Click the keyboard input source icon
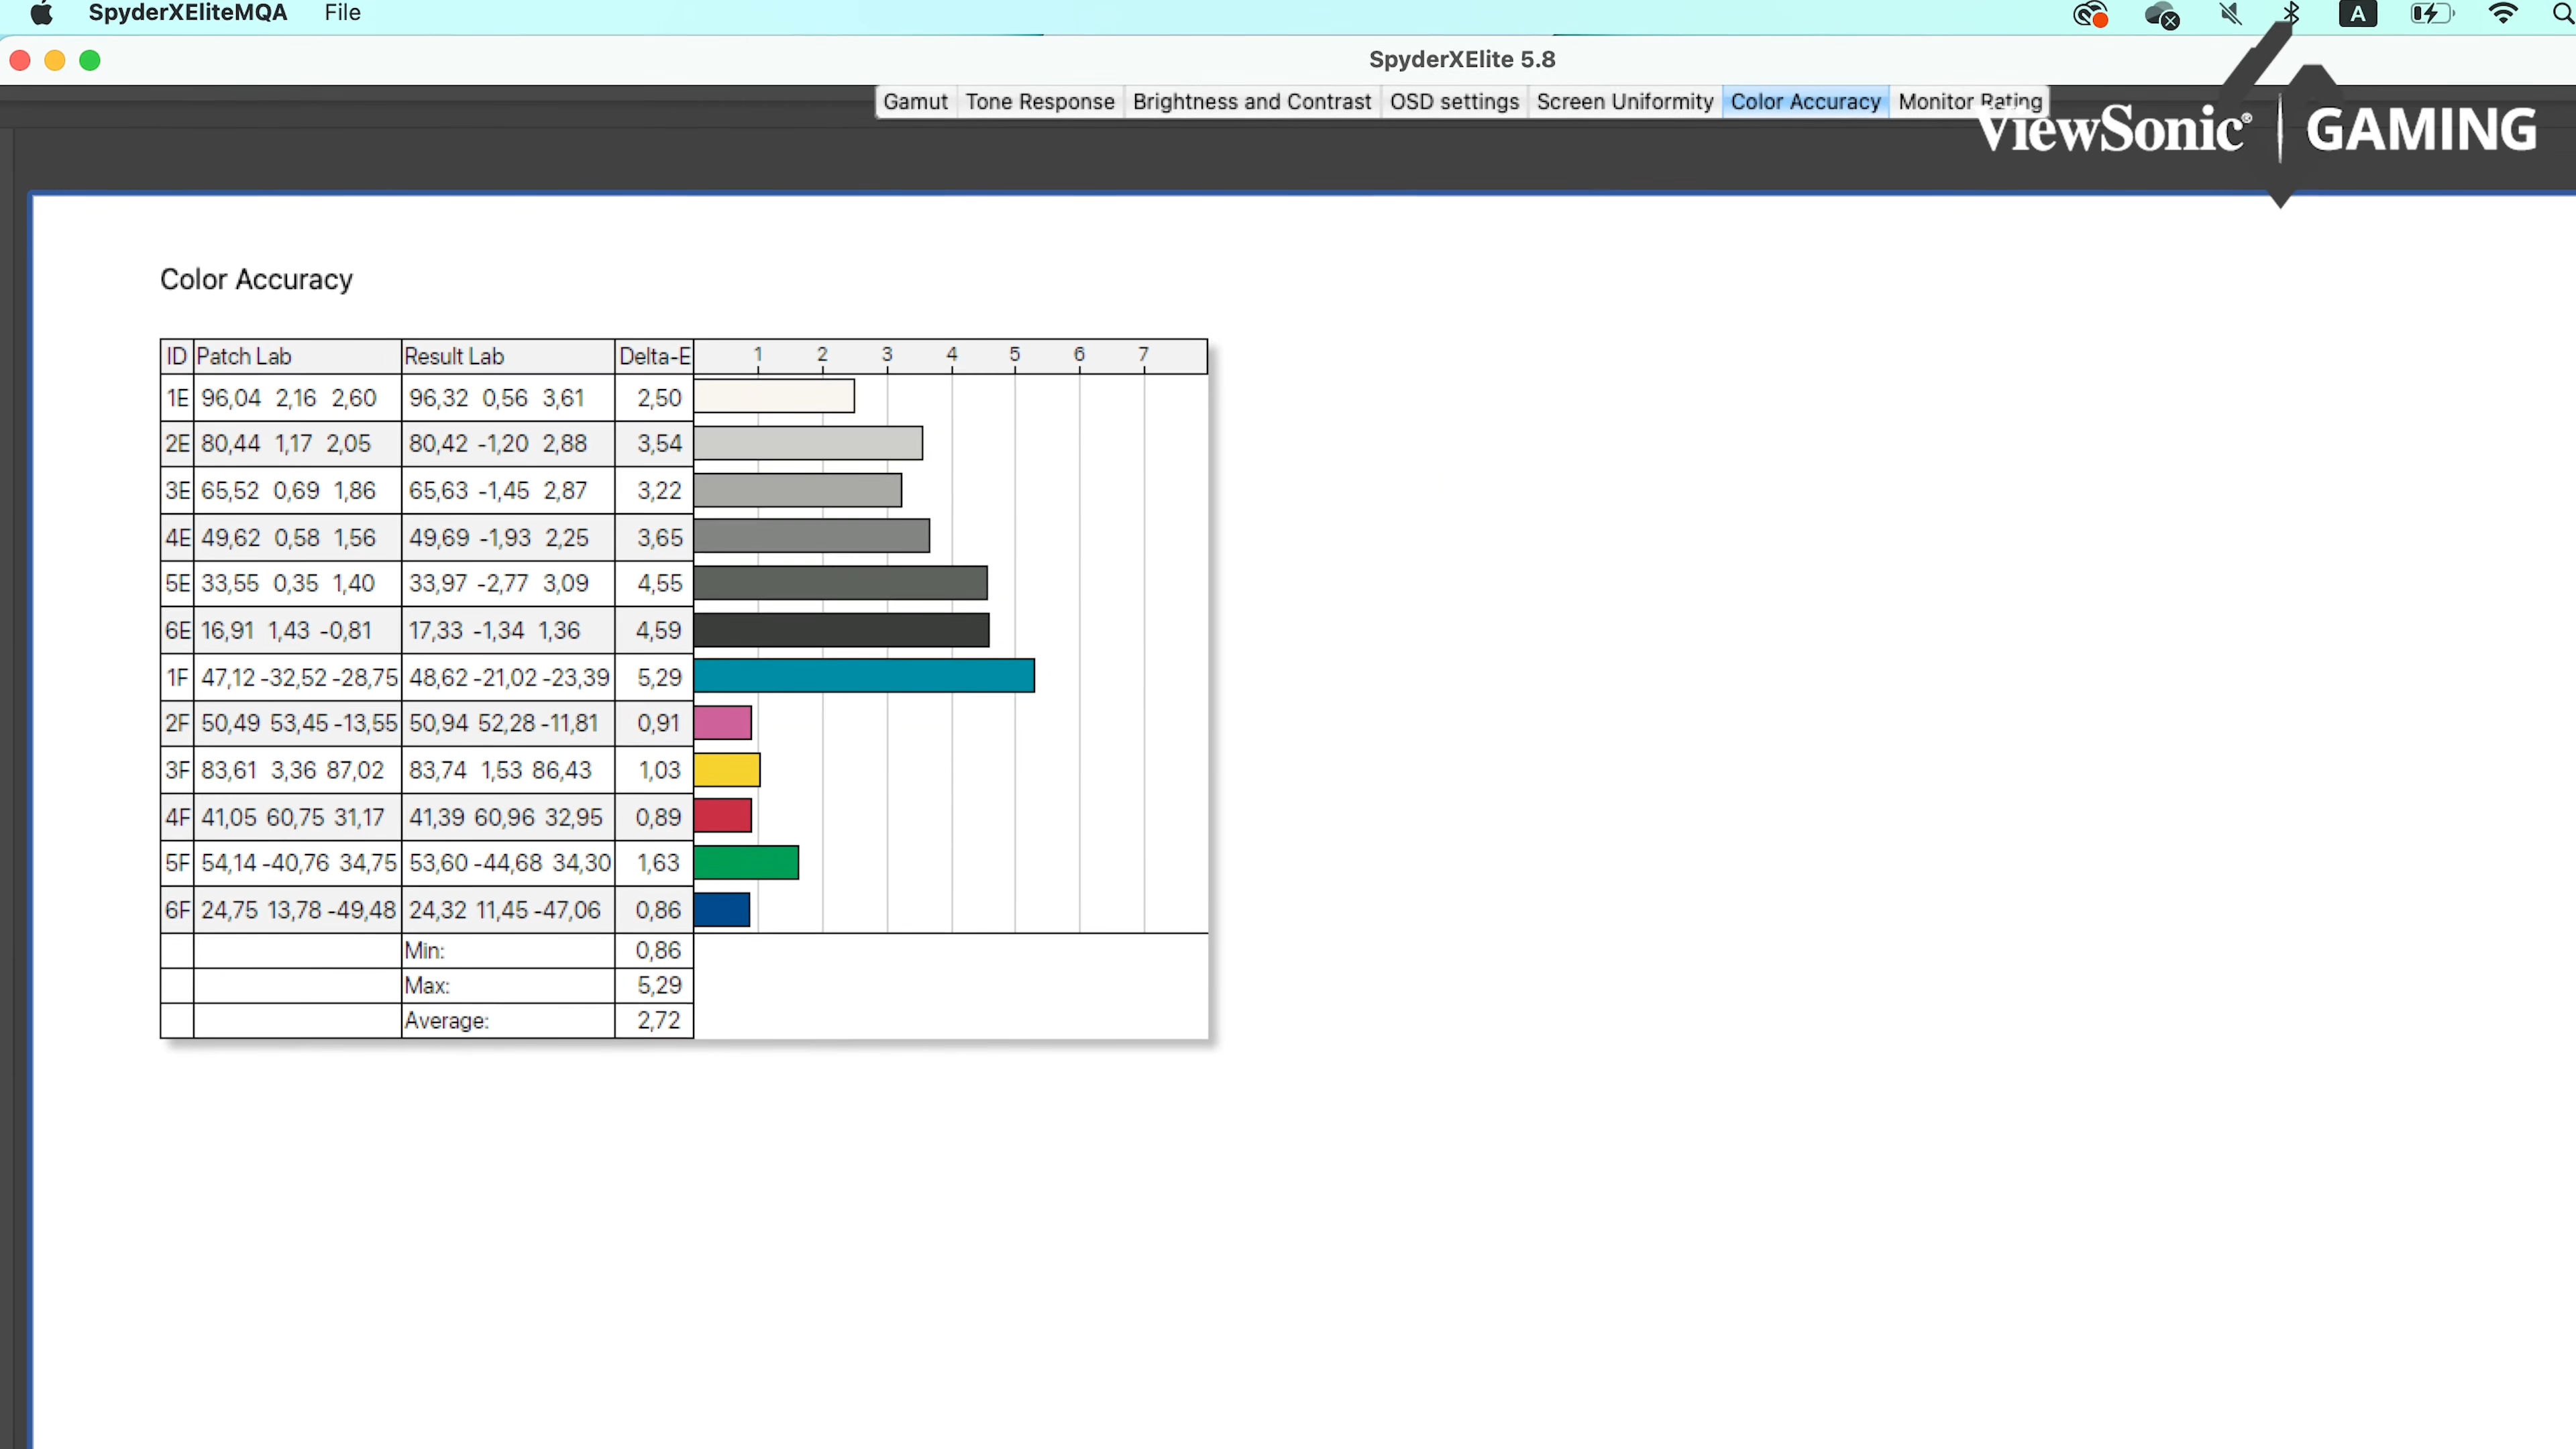This screenshot has width=2576, height=1449. [x=2357, y=14]
